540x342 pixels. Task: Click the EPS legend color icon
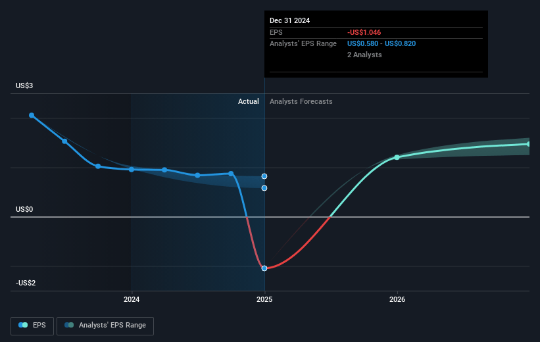pyautogui.click(x=23, y=325)
